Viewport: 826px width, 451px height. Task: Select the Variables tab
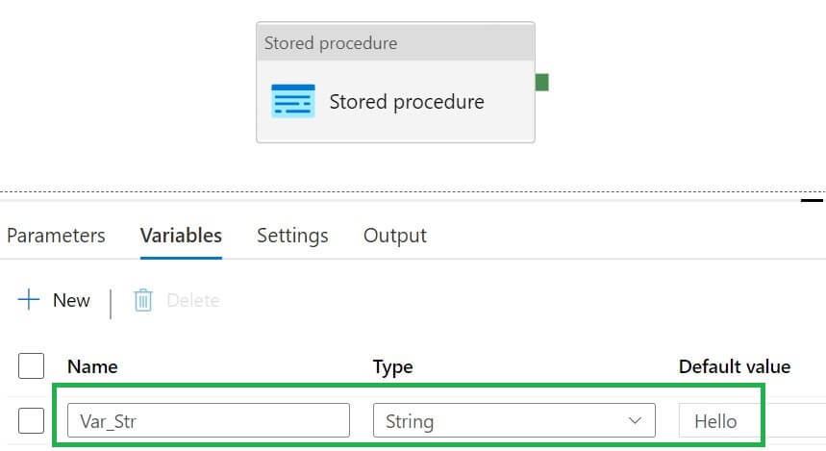point(181,236)
